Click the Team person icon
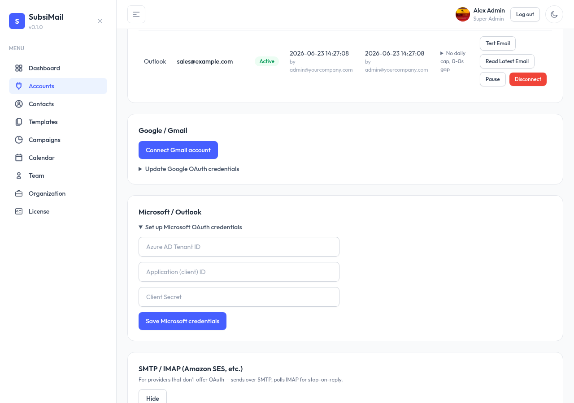This screenshot has width=574, height=403. [19, 176]
